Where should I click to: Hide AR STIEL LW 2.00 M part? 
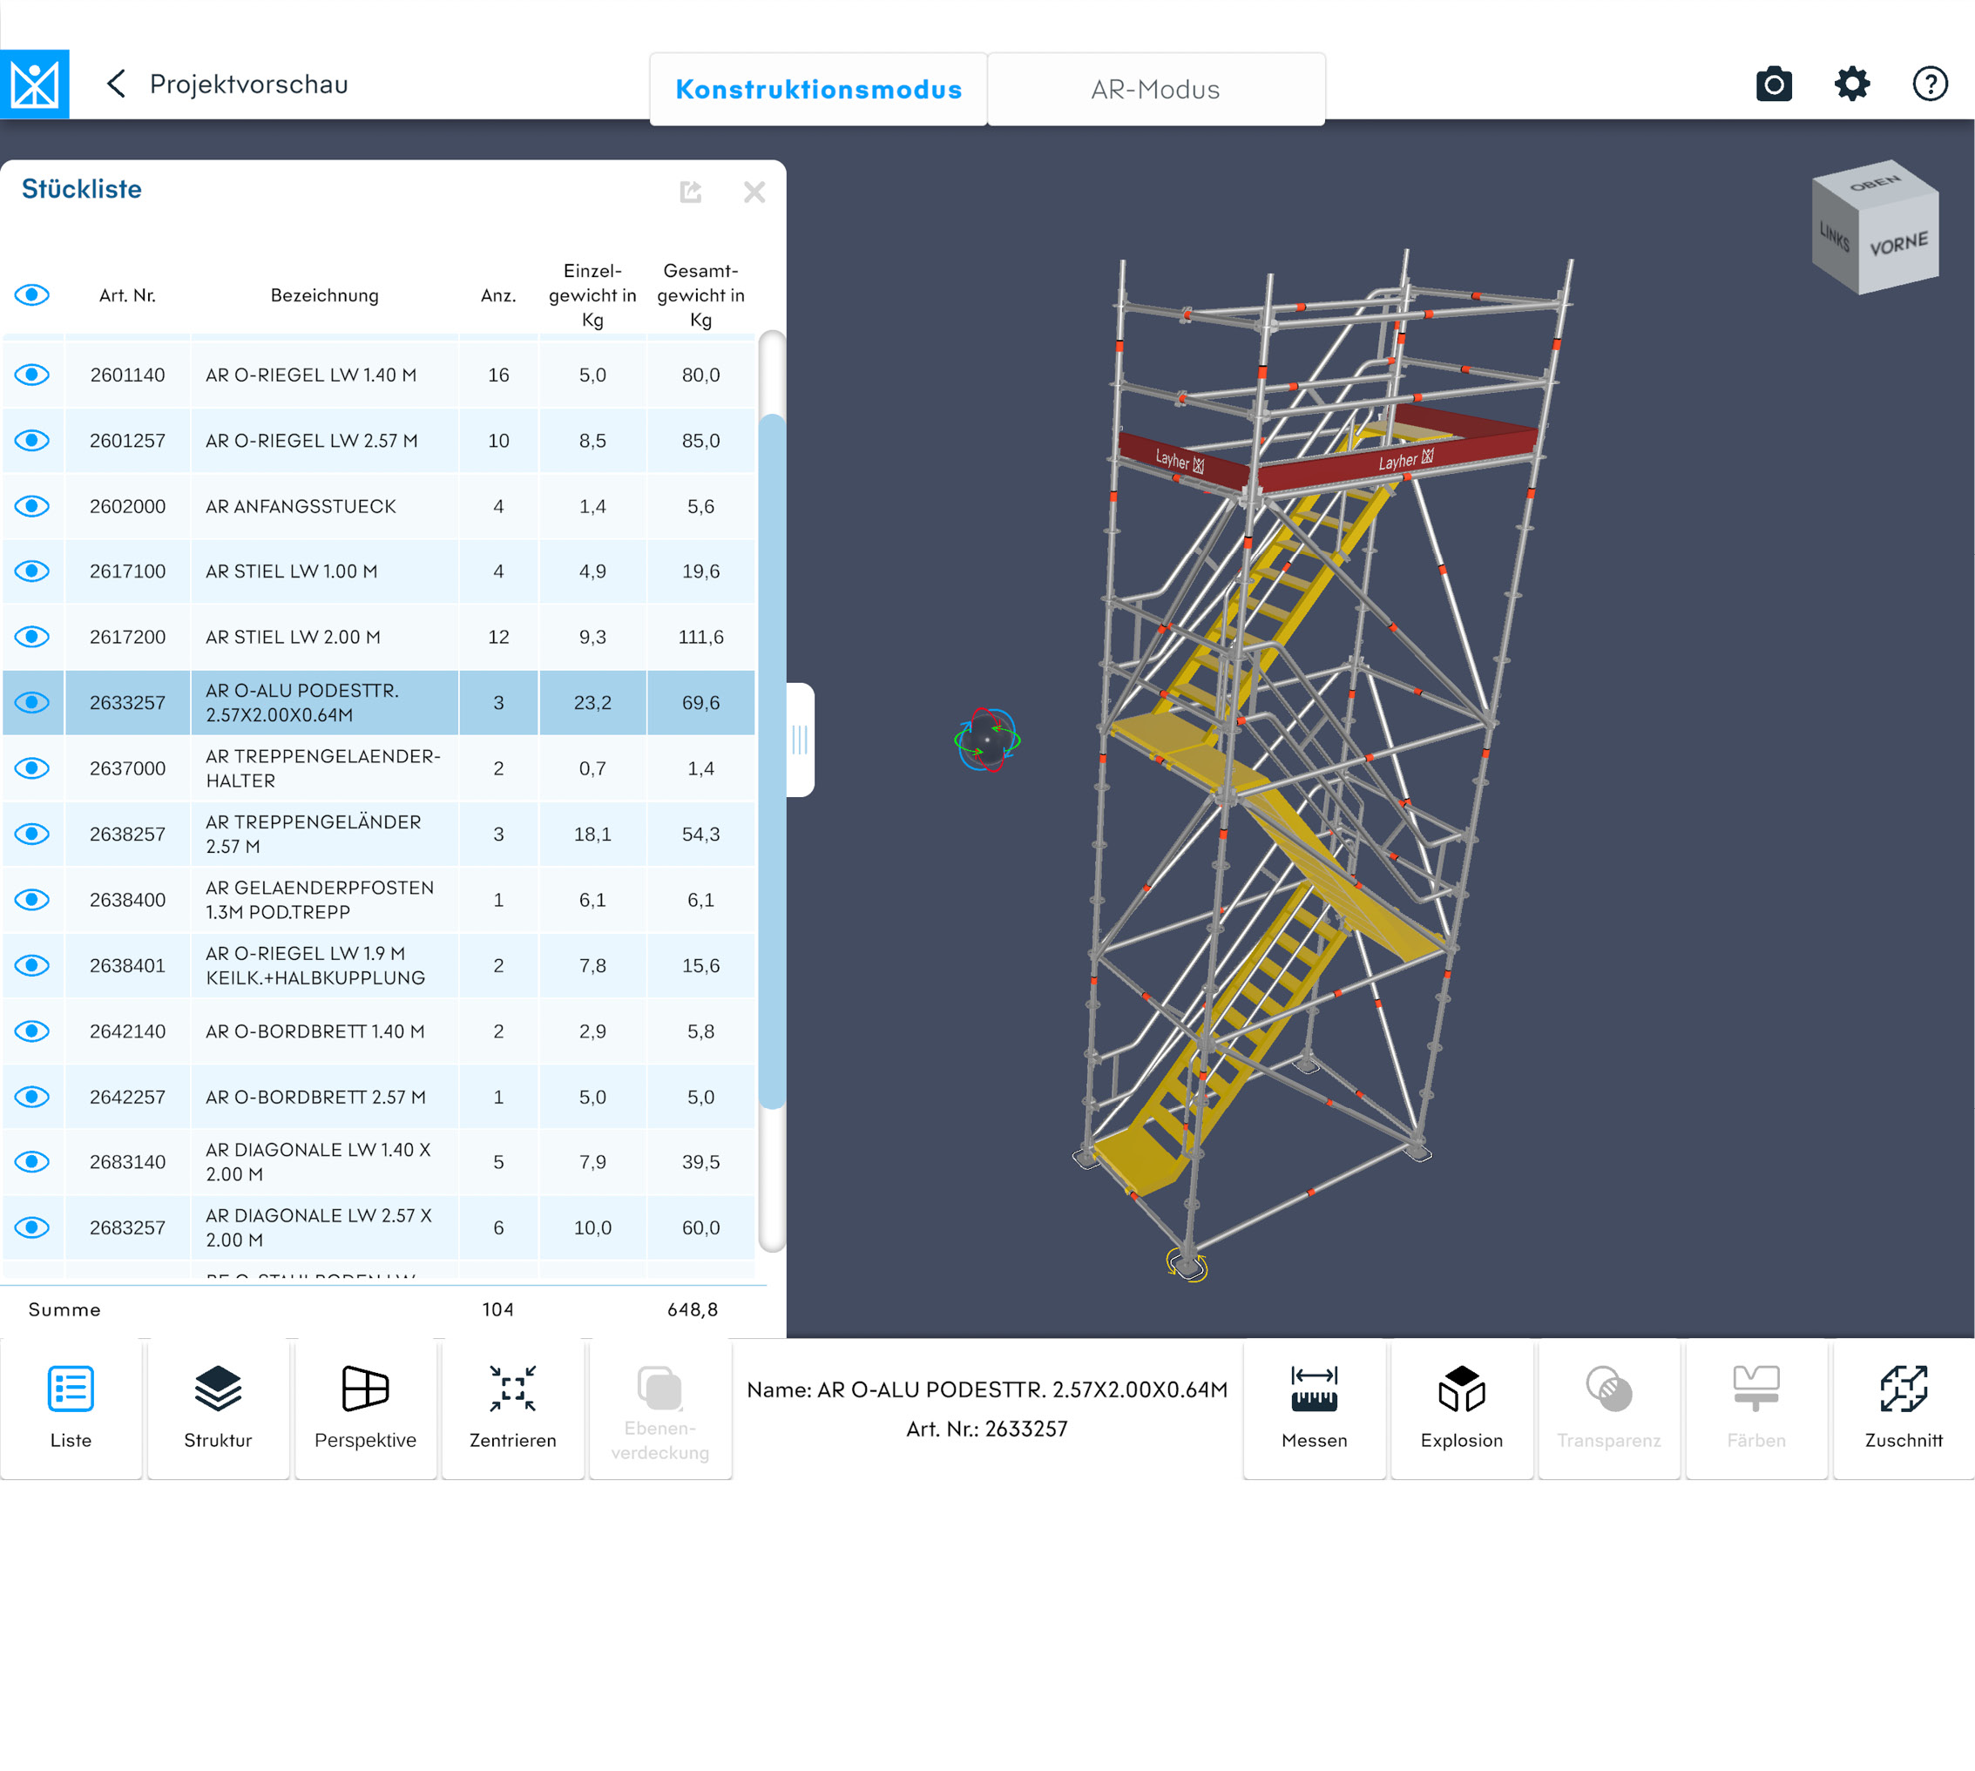(x=32, y=637)
